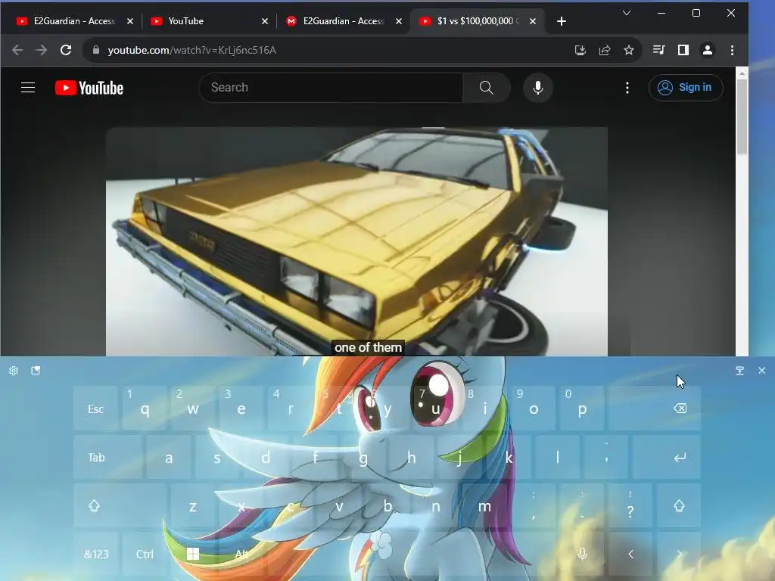Focus the YouTube search box
Image resolution: width=775 pixels, height=581 pixels.
(331, 88)
